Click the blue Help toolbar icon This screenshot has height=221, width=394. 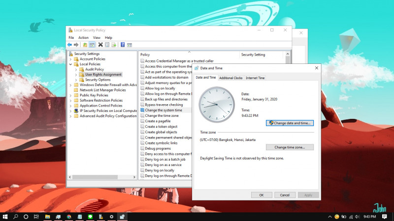(x=122, y=45)
